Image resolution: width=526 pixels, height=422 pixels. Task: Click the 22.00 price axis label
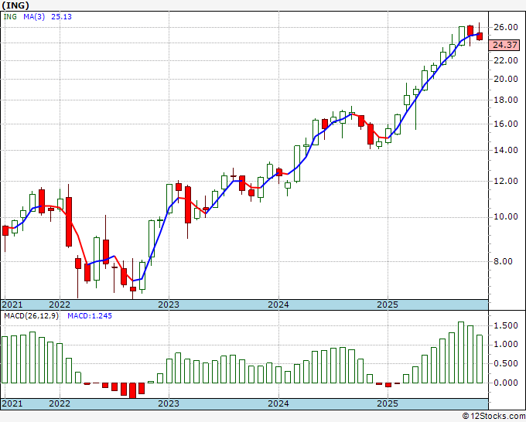(506, 60)
